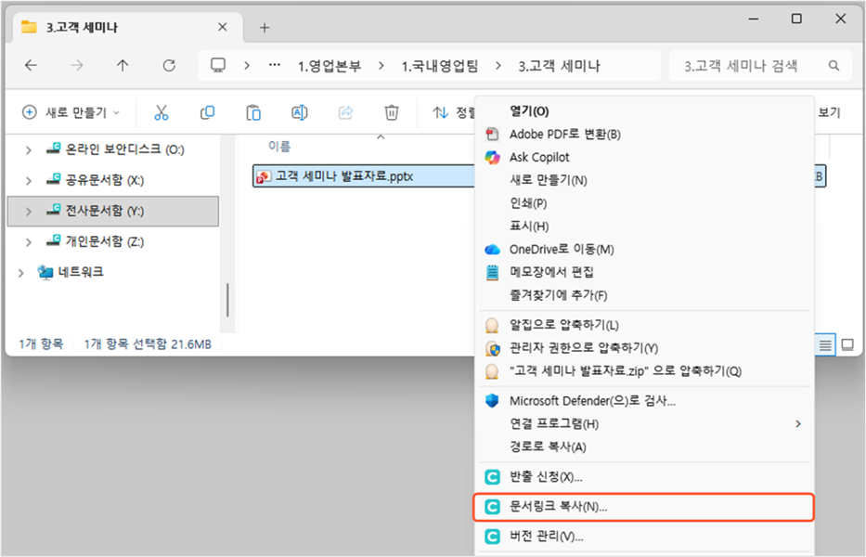This screenshot has height=557, width=866.
Task: Click the Cut scissors icon in toolbar
Action: coord(161,112)
